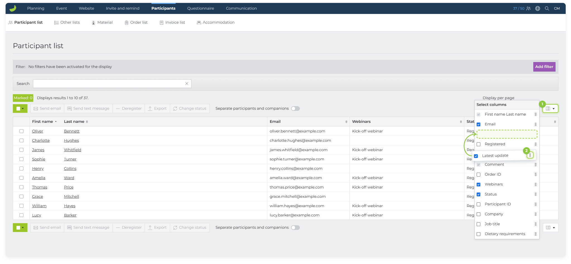
Task: Uncheck the Email column checkbox
Action: click(x=478, y=124)
